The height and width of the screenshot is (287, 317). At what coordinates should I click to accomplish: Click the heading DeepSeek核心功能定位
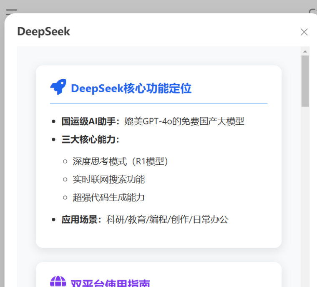pos(131,88)
